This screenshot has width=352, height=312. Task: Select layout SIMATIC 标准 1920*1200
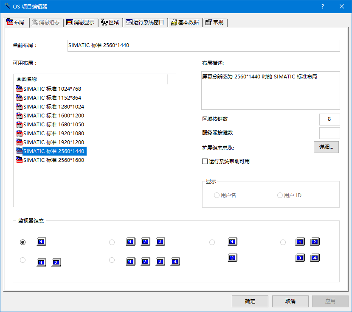click(54, 142)
